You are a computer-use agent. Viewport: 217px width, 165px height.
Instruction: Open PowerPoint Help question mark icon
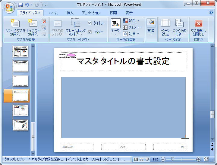pos(211,12)
